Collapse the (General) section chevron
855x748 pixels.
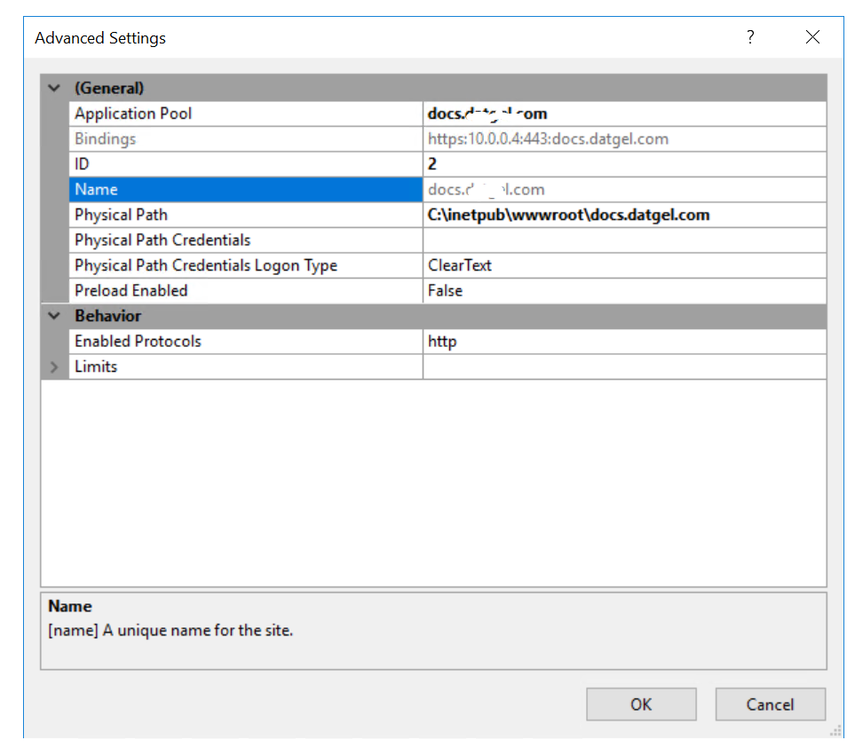point(54,88)
